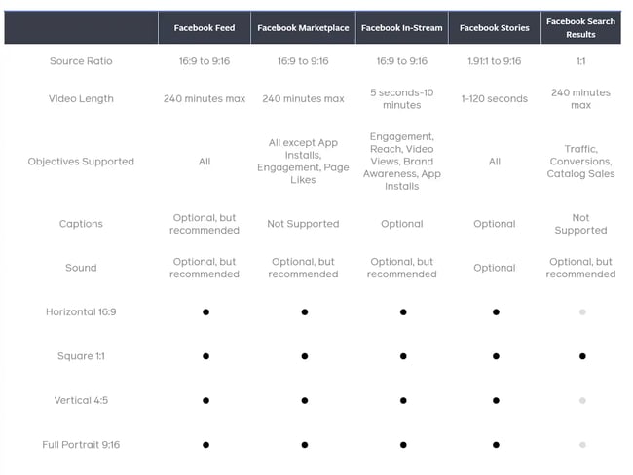Click the Square 1:1 dot under Facebook In-Stream
633x475 pixels.
point(403,356)
